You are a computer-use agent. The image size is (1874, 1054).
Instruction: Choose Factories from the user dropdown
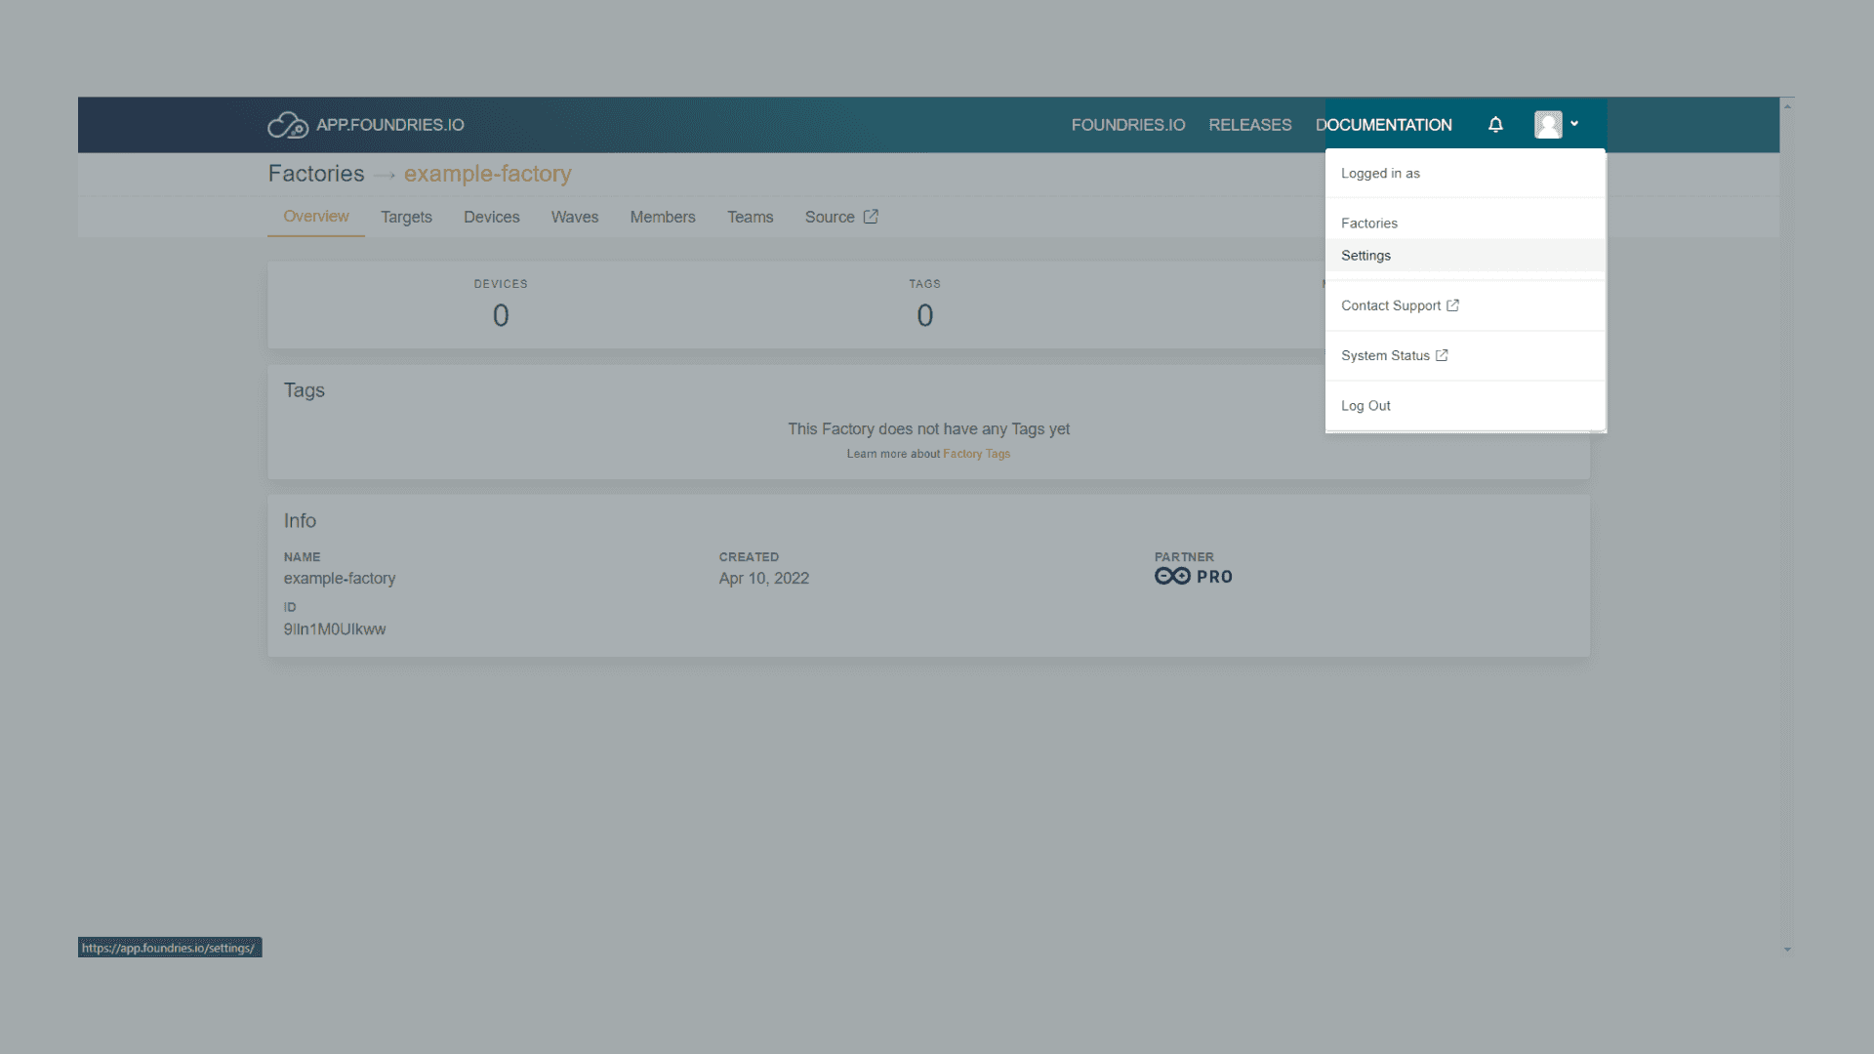[x=1368, y=223]
